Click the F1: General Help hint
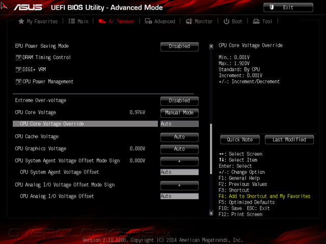This screenshot has width=326, height=244. click(x=239, y=178)
